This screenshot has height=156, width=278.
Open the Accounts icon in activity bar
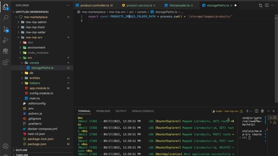6,146
